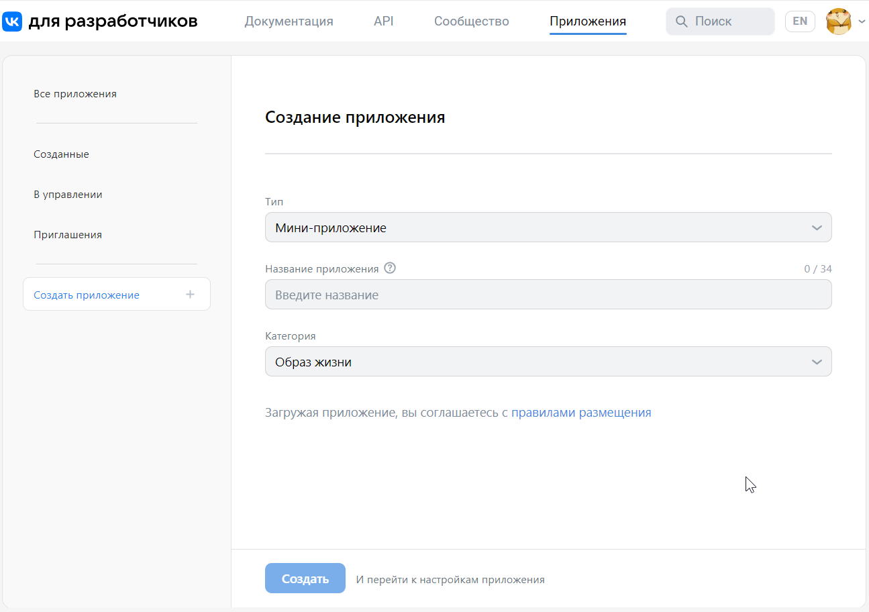Open the API section
This screenshot has width=869, height=612.
(x=382, y=21)
